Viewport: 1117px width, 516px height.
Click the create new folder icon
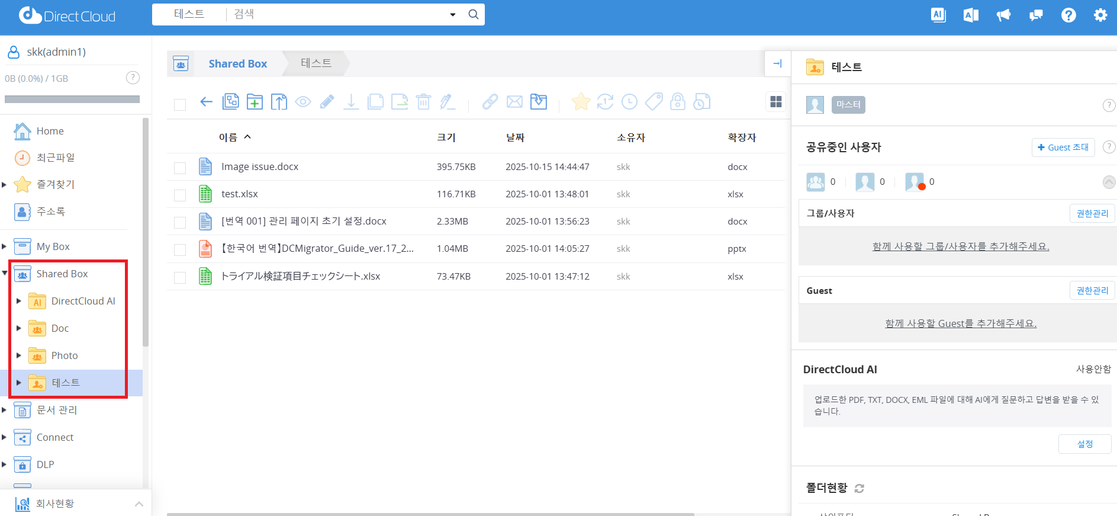click(x=255, y=102)
